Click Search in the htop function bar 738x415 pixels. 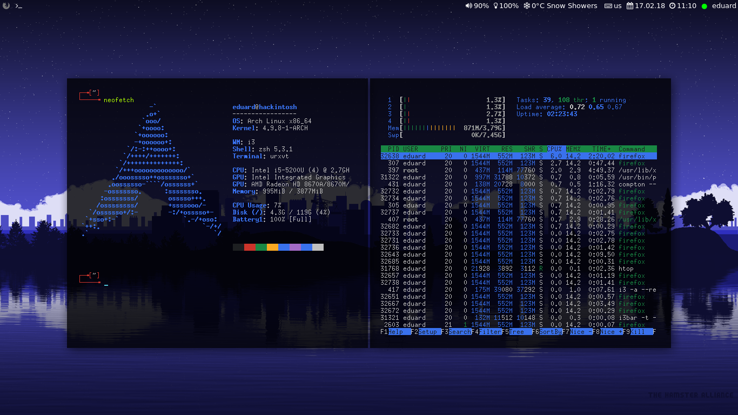pos(460,332)
